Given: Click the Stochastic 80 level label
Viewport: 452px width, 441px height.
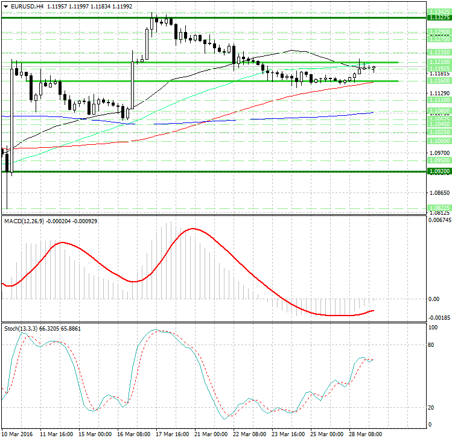Looking at the screenshot, I should tap(431, 344).
